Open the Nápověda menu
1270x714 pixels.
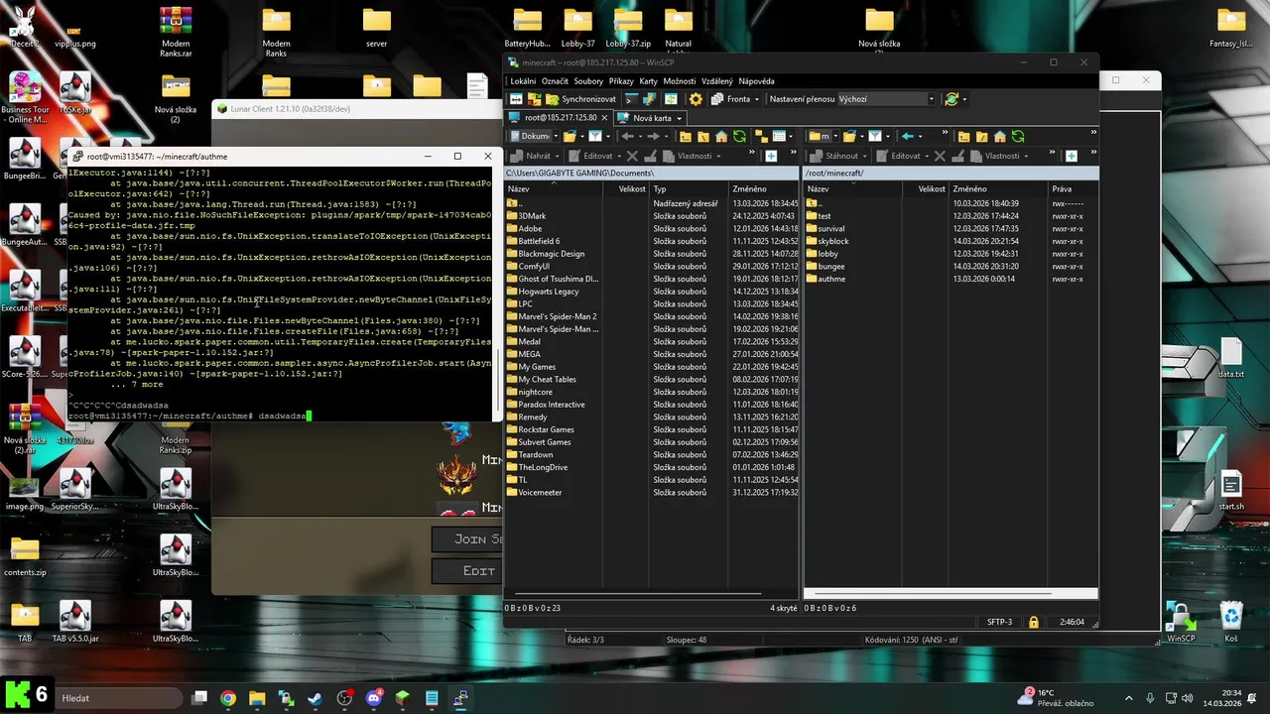(756, 81)
